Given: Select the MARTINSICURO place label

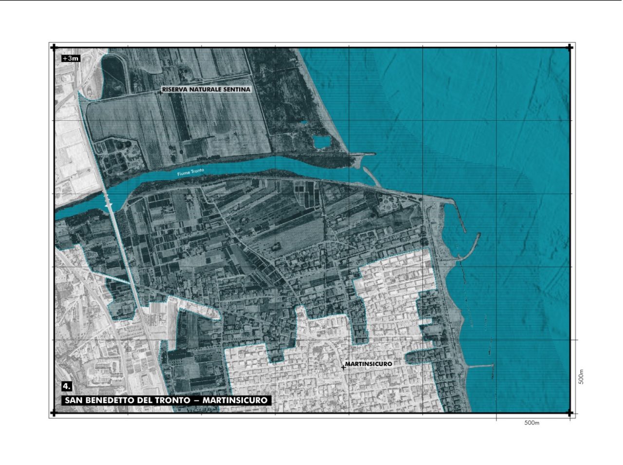Looking at the screenshot, I should pyautogui.click(x=369, y=364).
